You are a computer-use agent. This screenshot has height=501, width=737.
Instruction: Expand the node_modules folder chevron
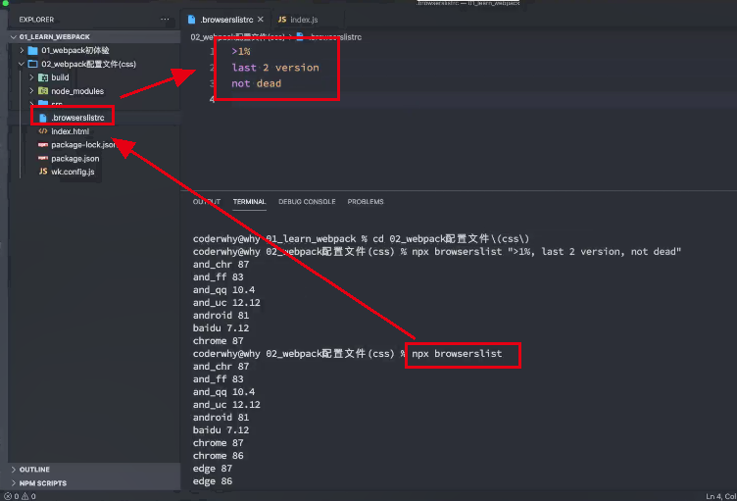[31, 91]
